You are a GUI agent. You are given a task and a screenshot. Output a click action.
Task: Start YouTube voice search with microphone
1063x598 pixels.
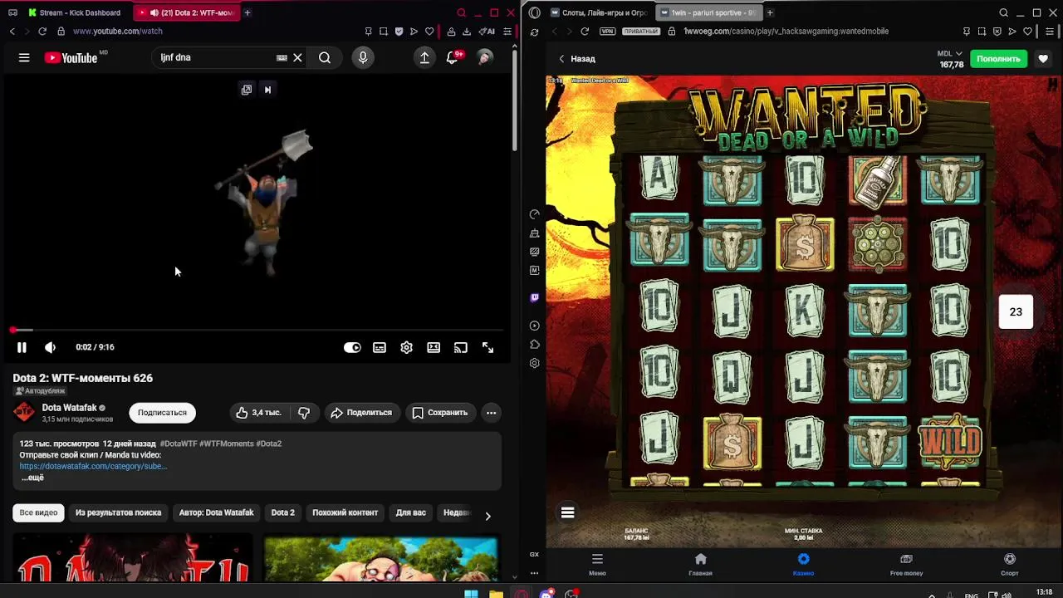(x=363, y=57)
